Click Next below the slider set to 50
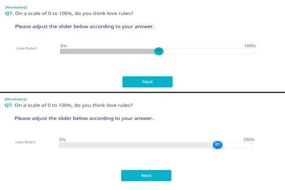The height and width of the screenshot is (190, 285). 147,82
